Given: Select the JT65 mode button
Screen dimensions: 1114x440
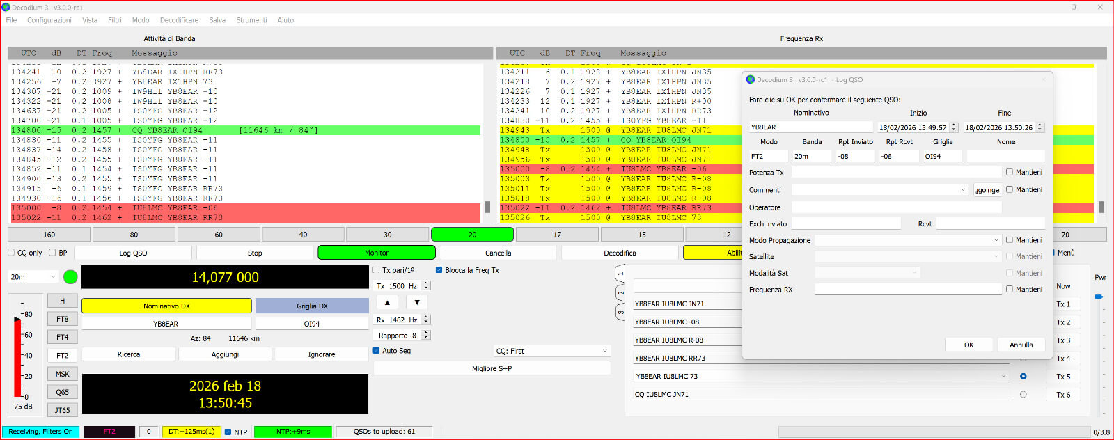Looking at the screenshot, I should pos(63,410).
